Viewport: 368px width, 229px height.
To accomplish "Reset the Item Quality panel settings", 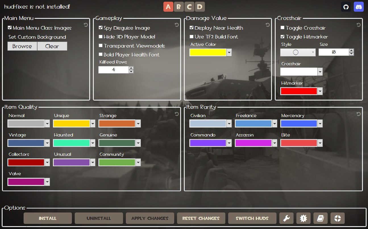I will pyautogui.click(x=177, y=114).
